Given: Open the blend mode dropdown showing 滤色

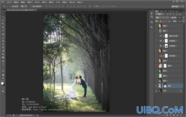Looking at the screenshot, I should coord(162,18).
